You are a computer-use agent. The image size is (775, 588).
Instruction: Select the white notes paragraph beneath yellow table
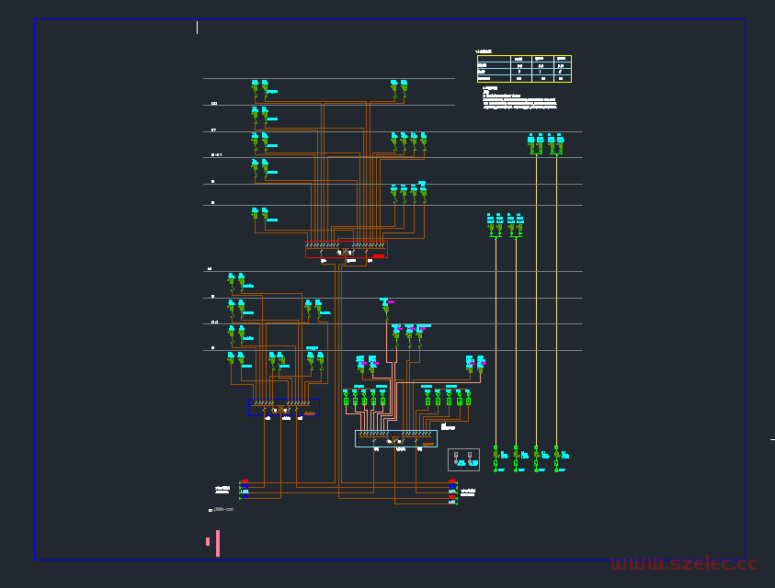pyautogui.click(x=519, y=97)
